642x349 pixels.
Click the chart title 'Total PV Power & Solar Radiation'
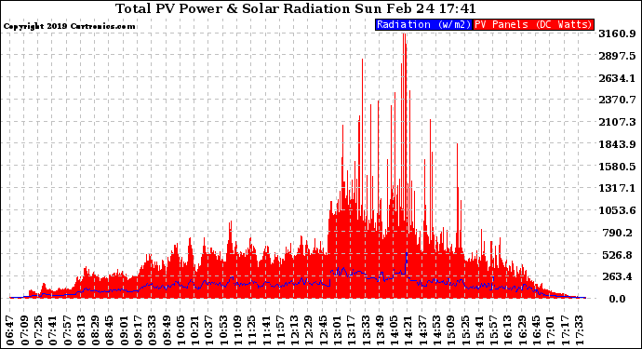[233, 8]
